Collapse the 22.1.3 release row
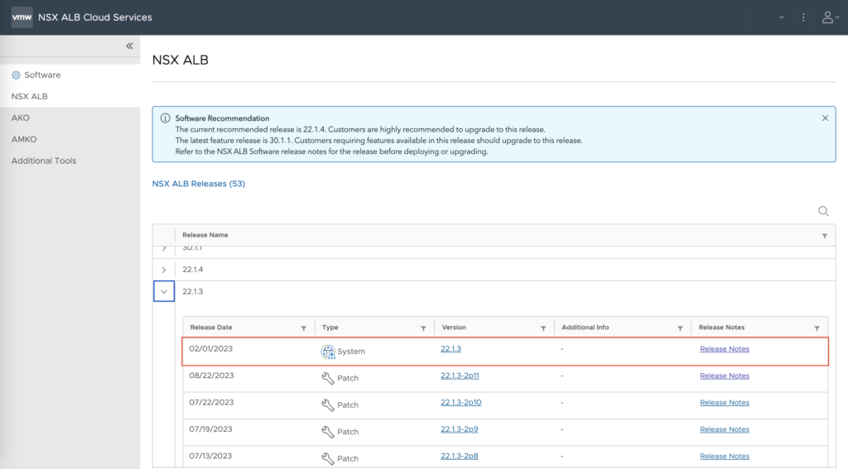This screenshot has height=469, width=848. [164, 292]
